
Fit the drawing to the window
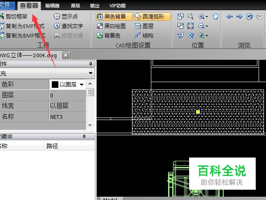click(x=190, y=26)
